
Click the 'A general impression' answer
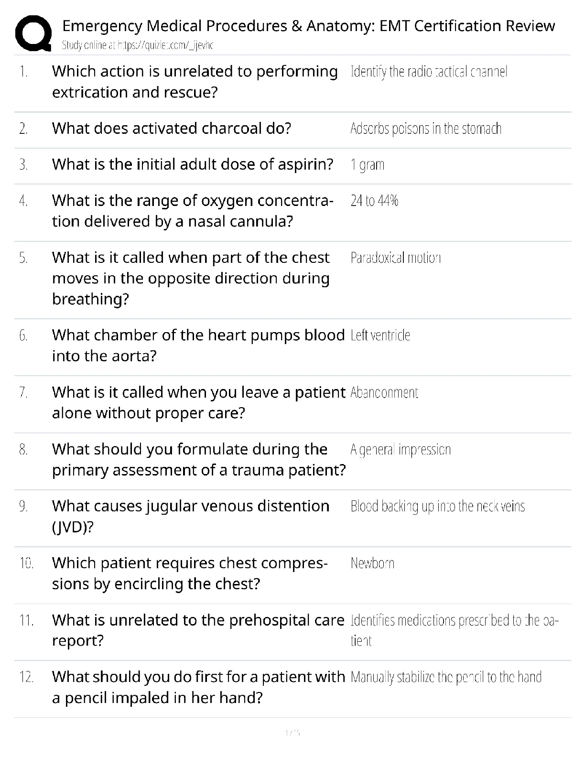click(401, 450)
